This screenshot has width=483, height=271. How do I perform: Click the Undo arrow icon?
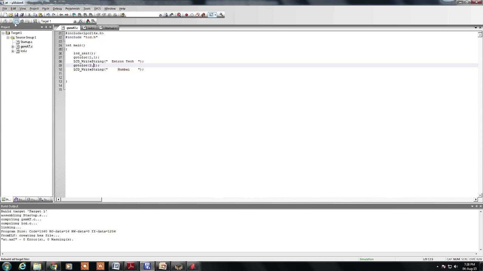[48, 15]
